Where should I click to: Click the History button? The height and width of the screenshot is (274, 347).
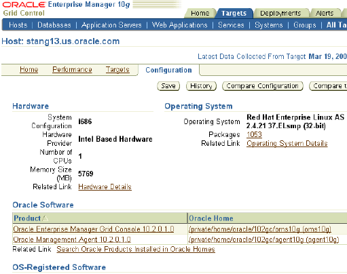click(201, 86)
